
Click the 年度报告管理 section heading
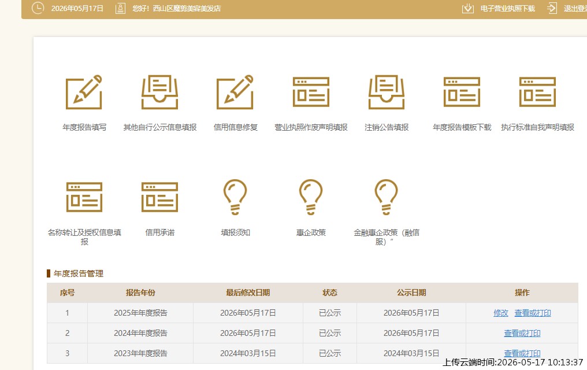click(78, 274)
